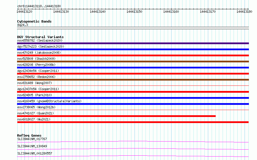Viewport: 257px width, 160px height.
Task: Click the thin red line under nsv831489
Action: click(133, 85)
